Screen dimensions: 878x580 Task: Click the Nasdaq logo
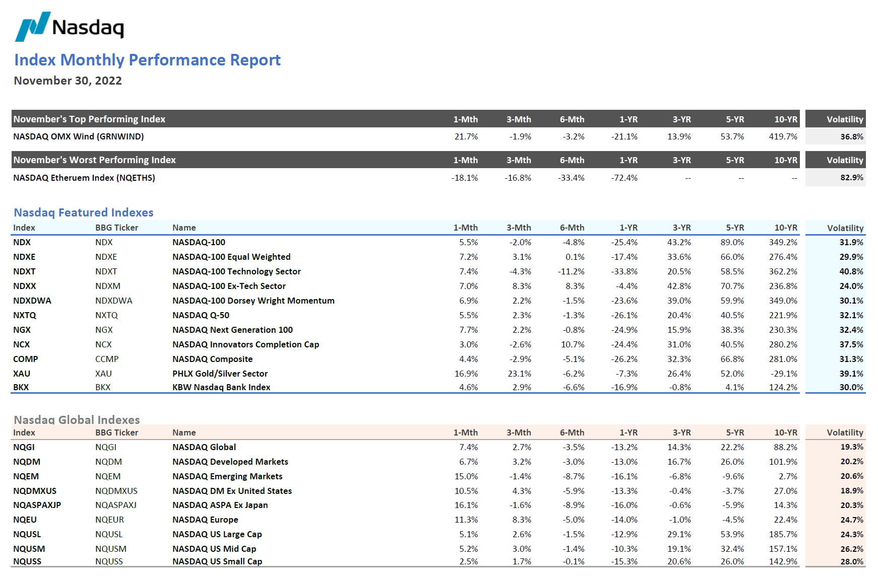pos(70,26)
